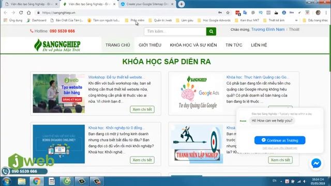The image size is (331, 186).
Task: Open the Messenger chat bubble icon
Action: pos(316,163)
